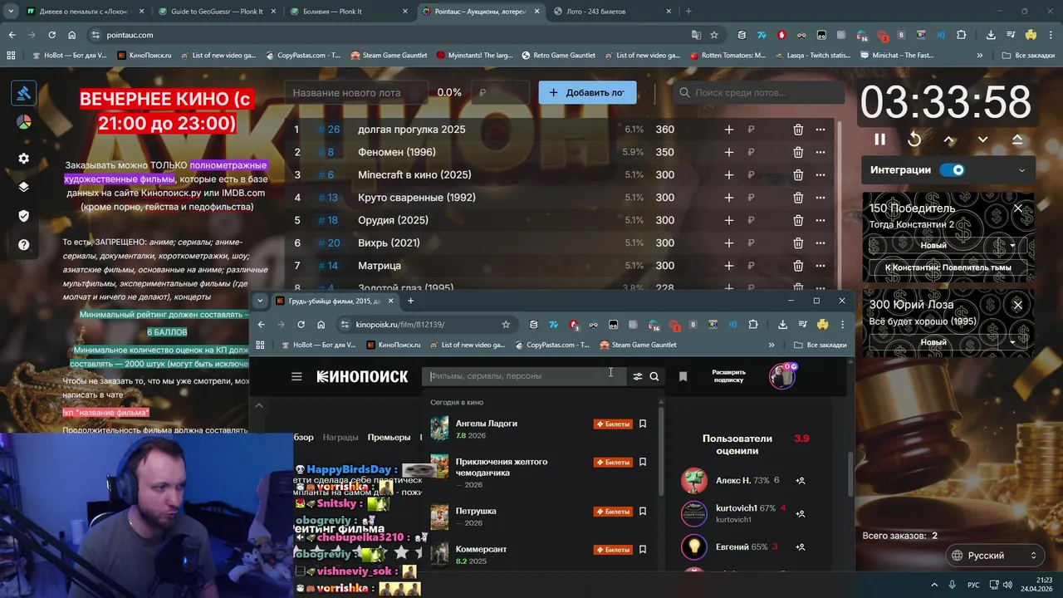Open main Chrome tab search dropdown
This screenshot has width=1063, height=598.
10,12
